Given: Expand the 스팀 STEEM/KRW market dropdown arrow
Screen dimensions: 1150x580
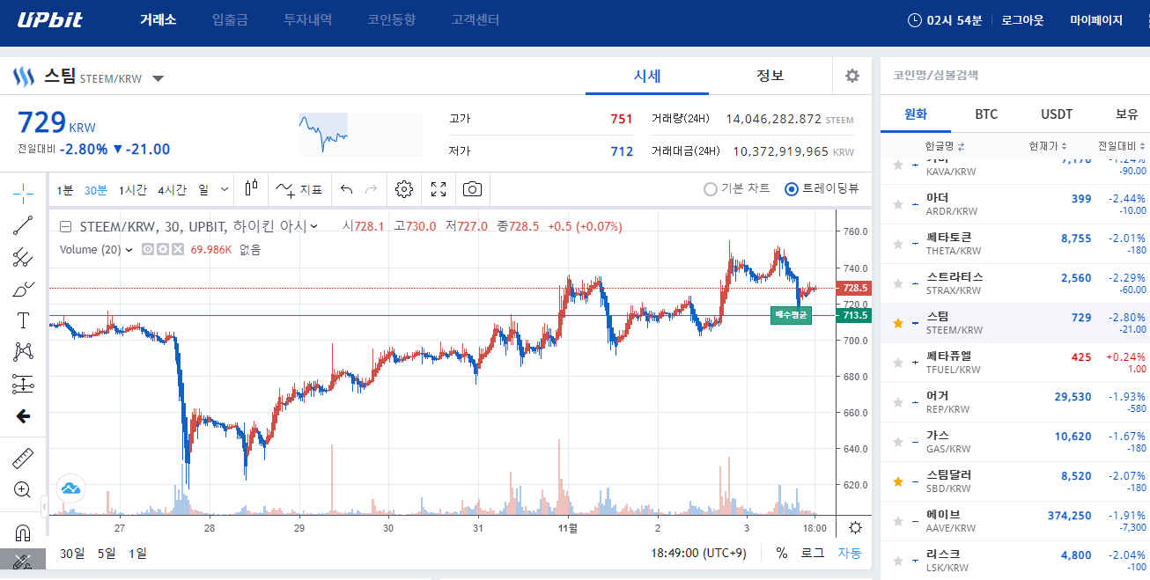Looking at the screenshot, I should pyautogui.click(x=158, y=78).
